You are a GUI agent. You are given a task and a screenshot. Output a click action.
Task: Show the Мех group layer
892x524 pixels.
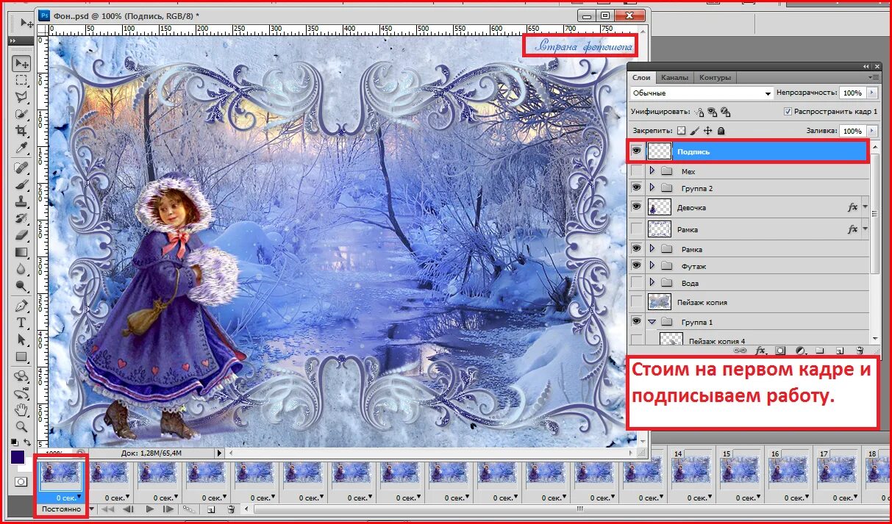(x=636, y=171)
